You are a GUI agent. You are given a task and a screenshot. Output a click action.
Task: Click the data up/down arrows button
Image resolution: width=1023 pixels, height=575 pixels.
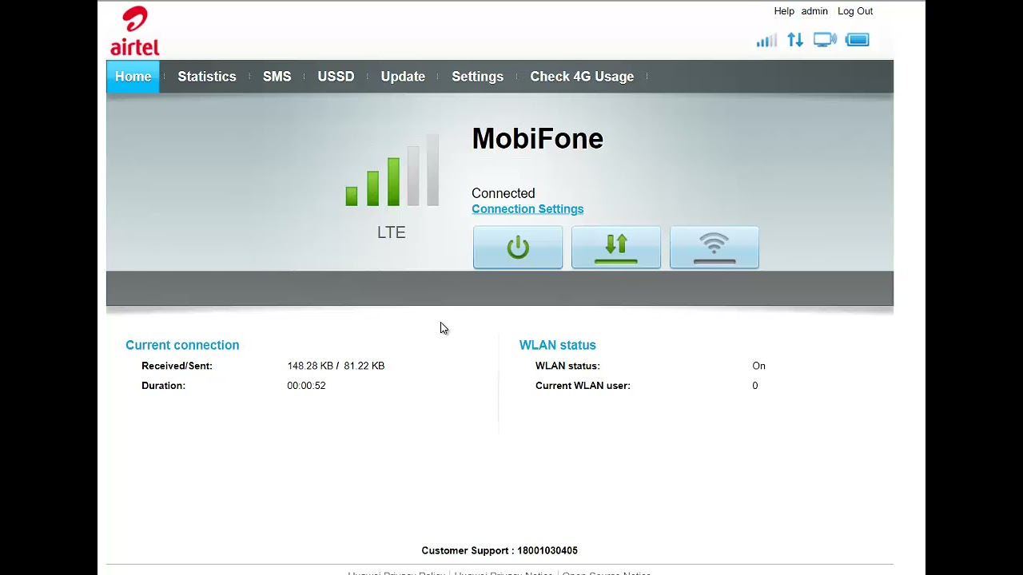(x=616, y=247)
